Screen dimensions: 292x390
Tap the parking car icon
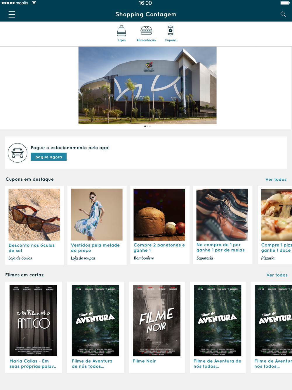click(18, 153)
